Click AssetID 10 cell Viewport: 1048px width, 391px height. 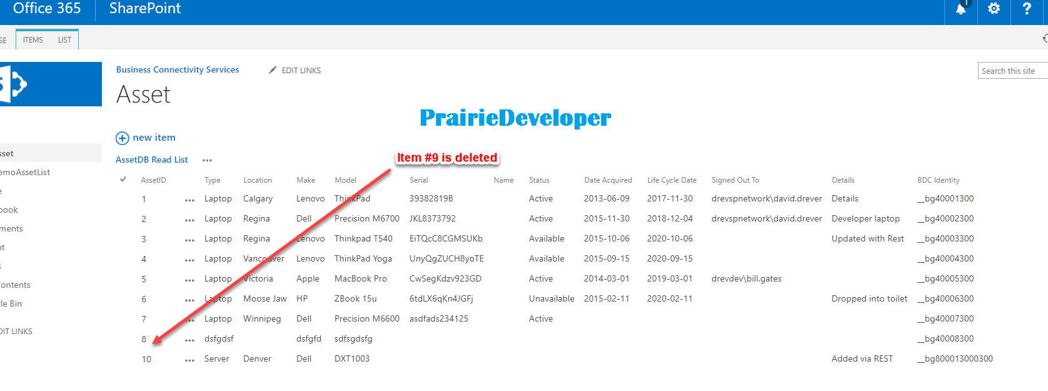[146, 359]
